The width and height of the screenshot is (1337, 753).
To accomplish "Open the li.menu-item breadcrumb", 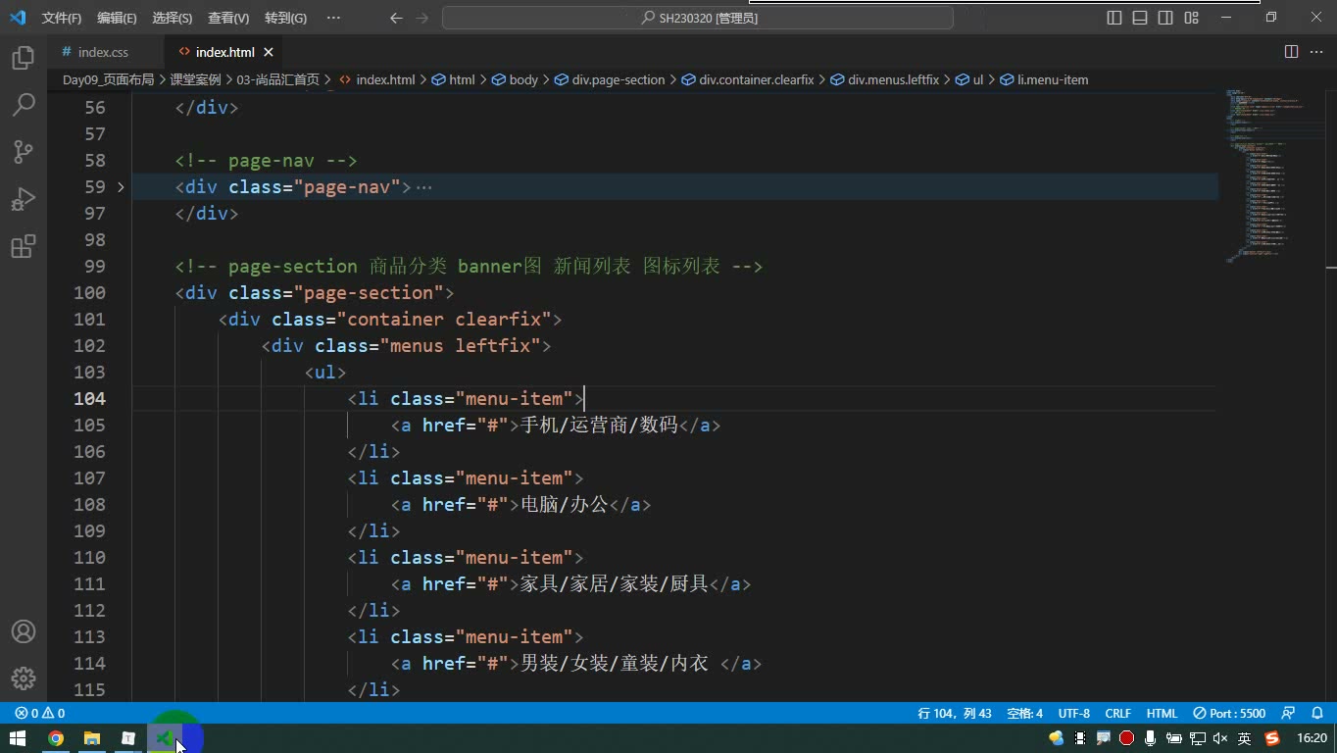I will coord(1044,79).
